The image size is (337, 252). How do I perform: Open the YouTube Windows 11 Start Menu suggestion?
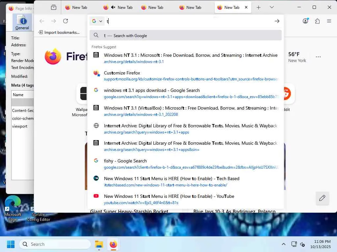[186, 199]
